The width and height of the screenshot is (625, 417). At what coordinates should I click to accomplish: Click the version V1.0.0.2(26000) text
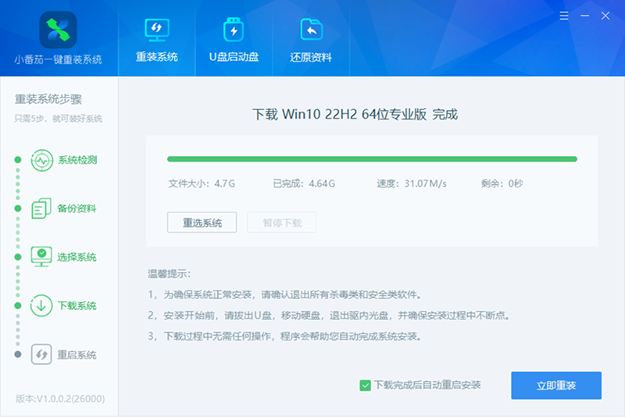[60, 399]
